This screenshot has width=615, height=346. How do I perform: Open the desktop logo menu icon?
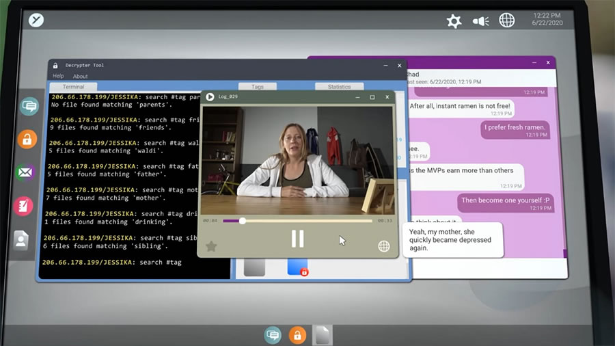pyautogui.click(x=36, y=20)
